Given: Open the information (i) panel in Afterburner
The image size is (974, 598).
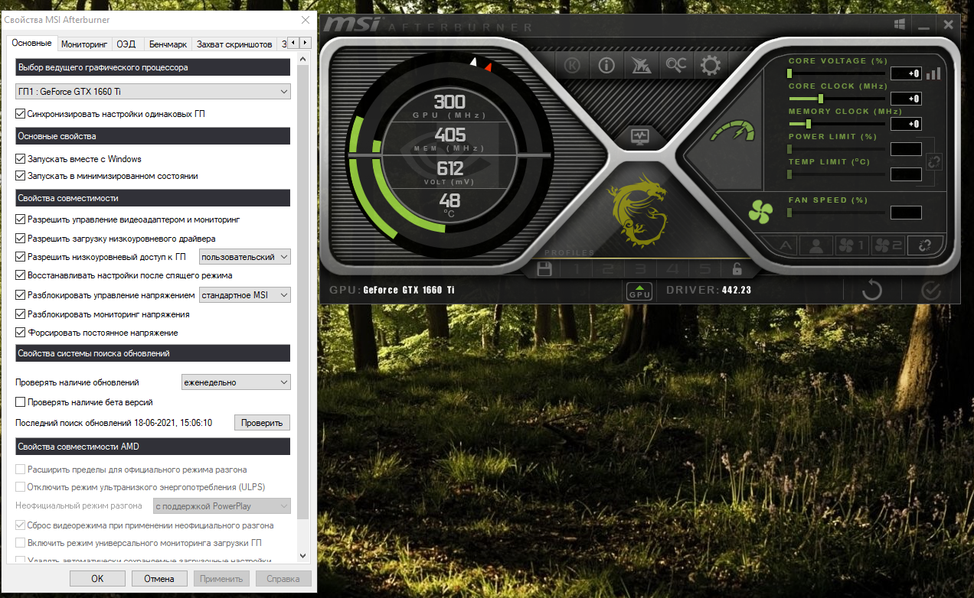Looking at the screenshot, I should click(606, 65).
